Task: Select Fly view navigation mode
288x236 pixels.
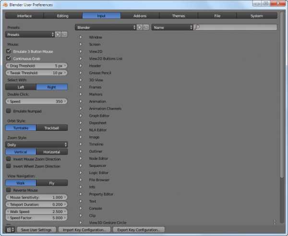Action: (52, 183)
